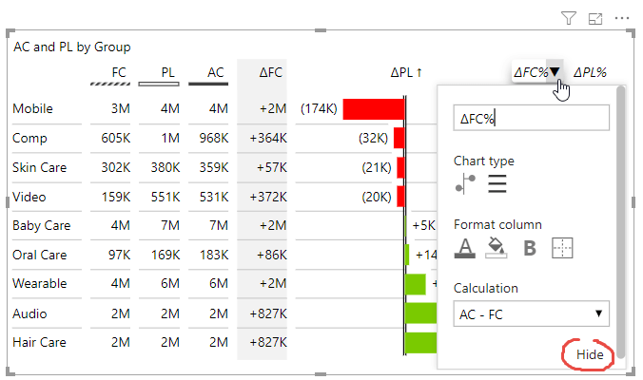Open focus mode for the visual
Screen dimensions: 643x380
click(x=595, y=17)
